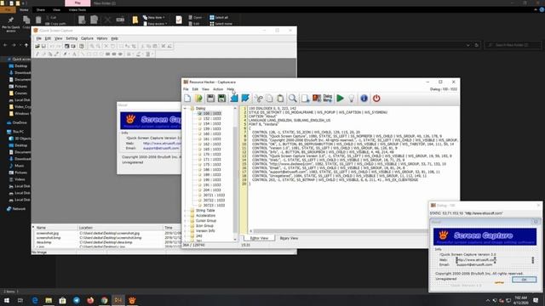Open History menu in Quick Screen Capture
The width and height of the screenshot is (545, 306).
pos(102,38)
